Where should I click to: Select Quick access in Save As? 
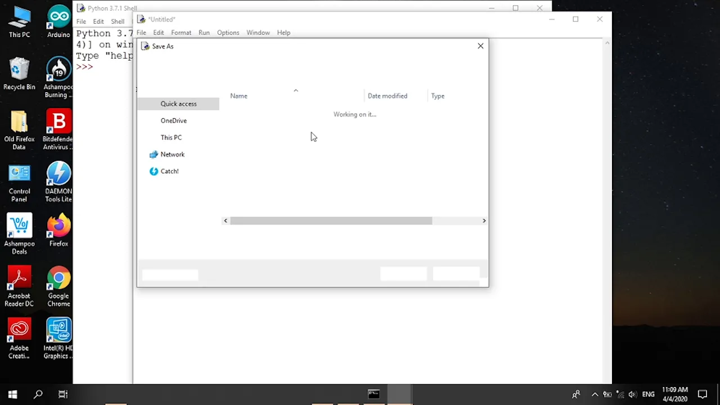coord(178,103)
